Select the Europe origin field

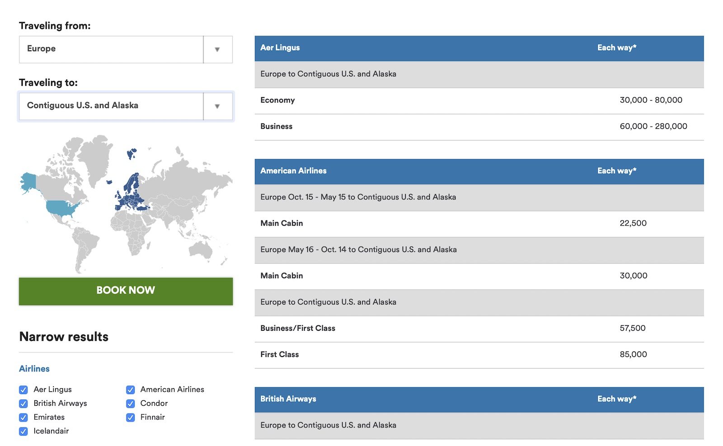tap(111, 49)
